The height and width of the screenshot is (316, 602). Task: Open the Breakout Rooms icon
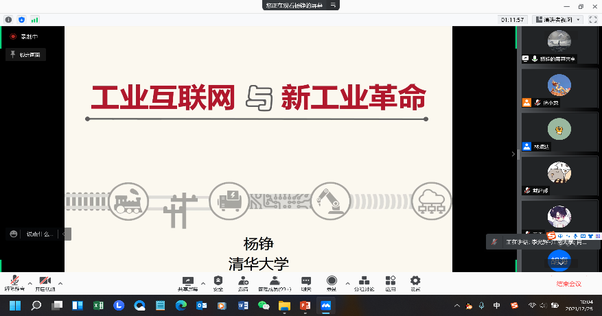click(x=364, y=282)
